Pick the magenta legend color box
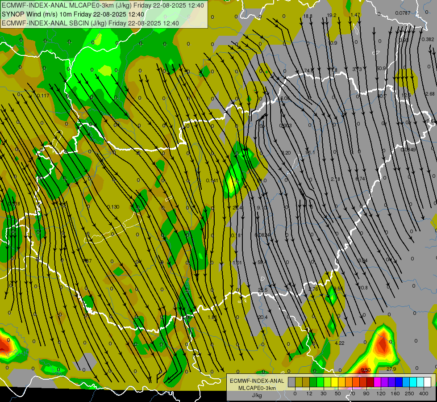 pyautogui.click(x=377, y=382)
